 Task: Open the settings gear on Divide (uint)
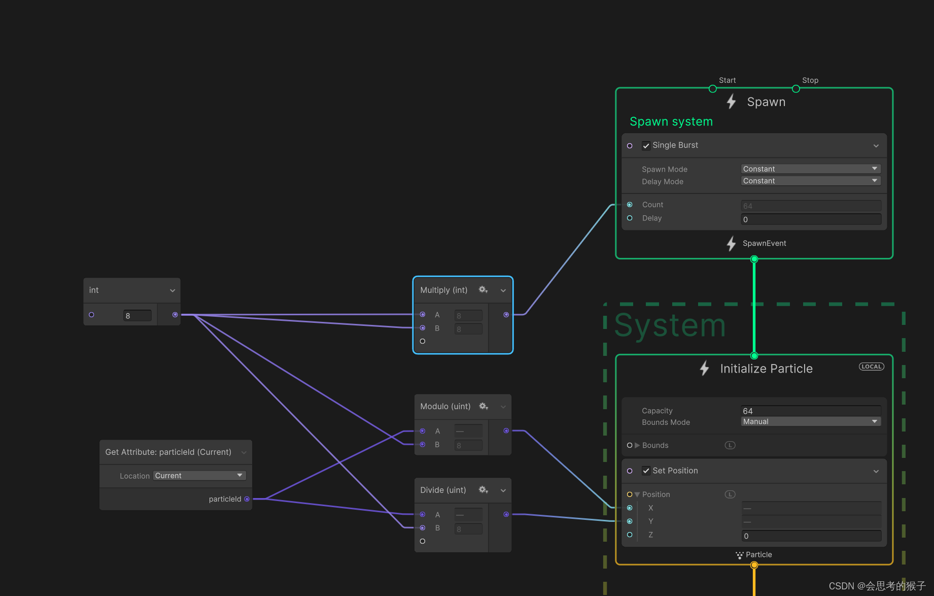482,489
